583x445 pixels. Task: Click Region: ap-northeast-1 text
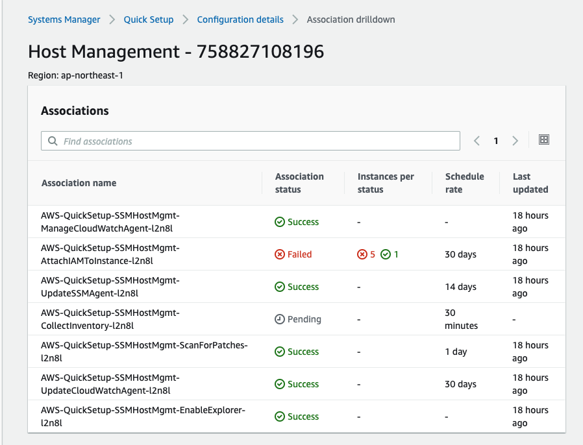tap(75, 75)
